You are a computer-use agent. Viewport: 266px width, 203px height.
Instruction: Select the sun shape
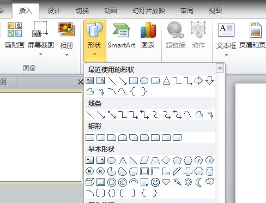point(188,182)
